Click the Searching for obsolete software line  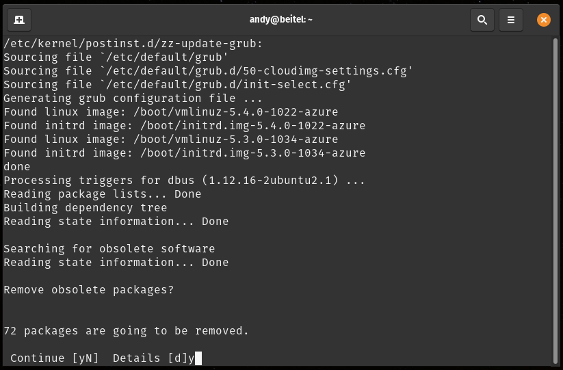pyautogui.click(x=109, y=249)
